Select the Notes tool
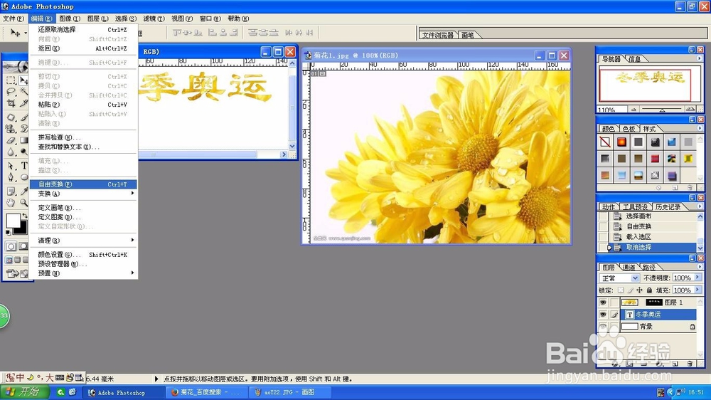This screenshot has width=711, height=400. coord(10,190)
